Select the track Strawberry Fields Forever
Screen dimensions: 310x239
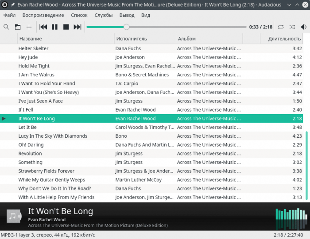tap(46, 171)
